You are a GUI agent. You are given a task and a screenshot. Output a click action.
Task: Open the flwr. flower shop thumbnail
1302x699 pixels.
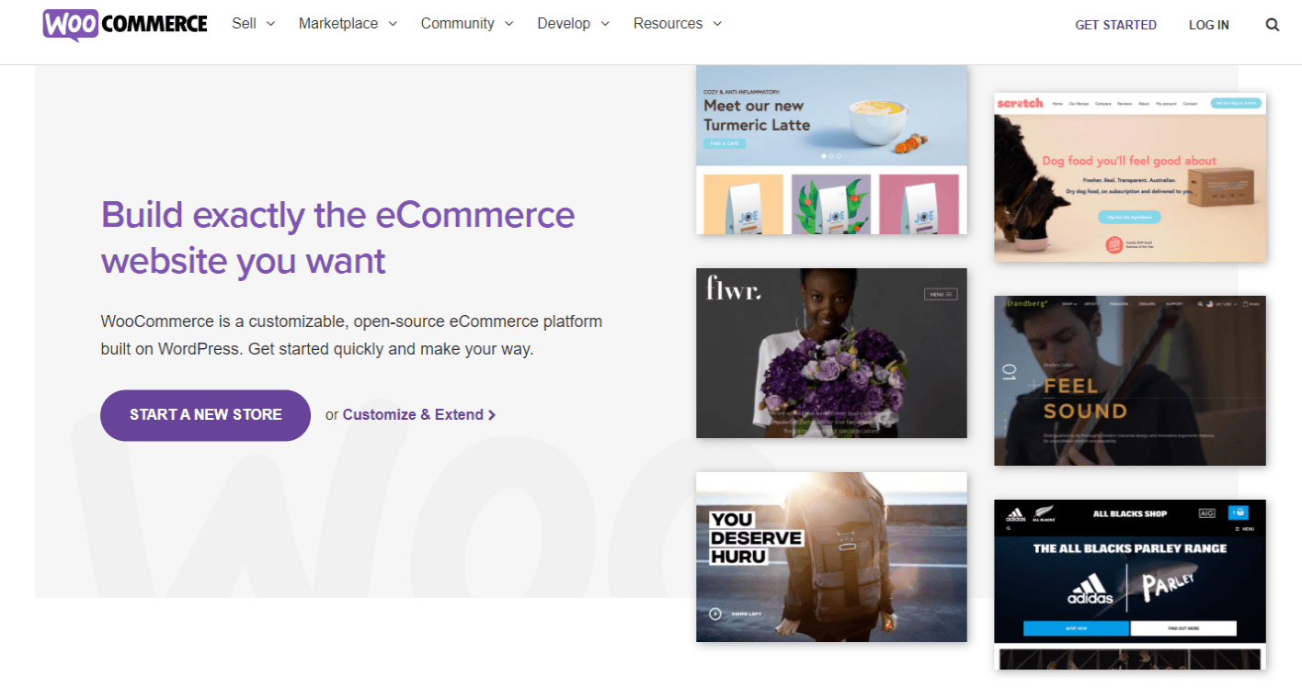click(x=831, y=353)
